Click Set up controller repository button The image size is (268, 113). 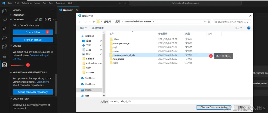pyautogui.click(x=33, y=92)
